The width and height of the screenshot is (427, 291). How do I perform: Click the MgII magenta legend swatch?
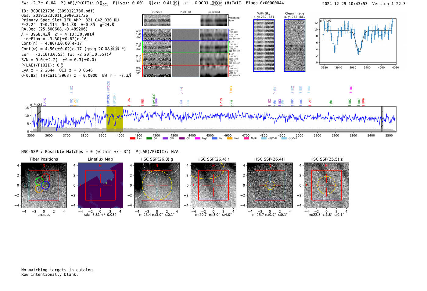[198, 138]
